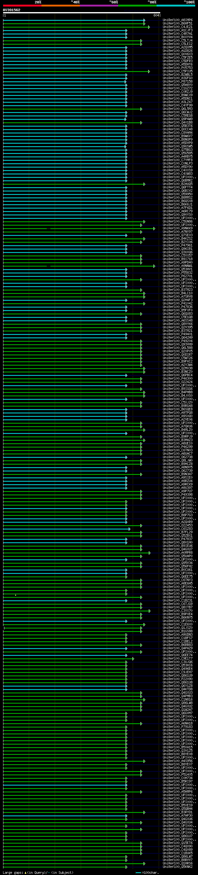The image size is (198, 875).
Task: Open hit UniRef100_C5LTJ4
Action: (x=178, y=40)
